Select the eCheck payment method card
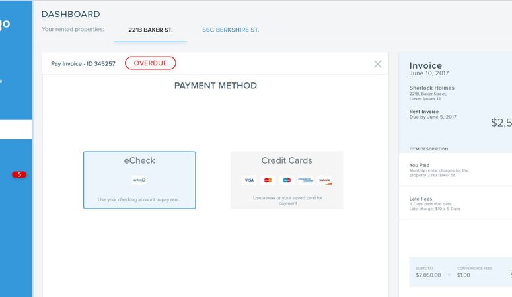This screenshot has height=297, width=512. click(x=139, y=180)
